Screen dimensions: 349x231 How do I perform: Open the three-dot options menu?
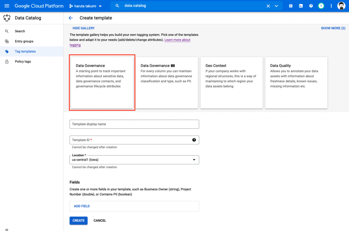[331, 6]
